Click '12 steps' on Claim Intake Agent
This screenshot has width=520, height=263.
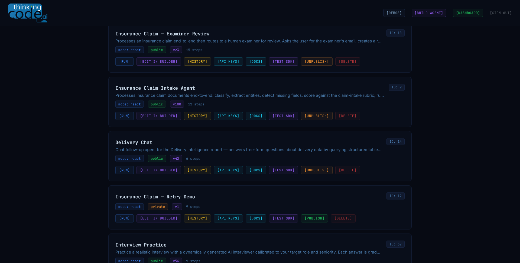[196, 104]
